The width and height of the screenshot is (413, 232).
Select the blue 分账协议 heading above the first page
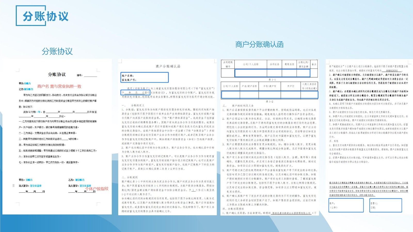coord(57,51)
